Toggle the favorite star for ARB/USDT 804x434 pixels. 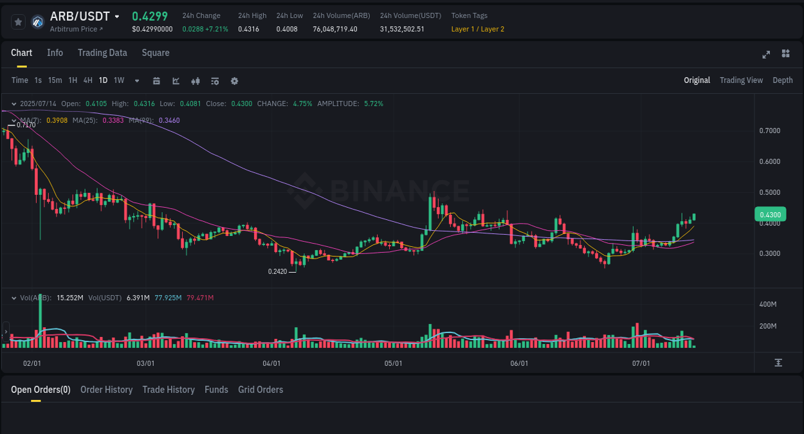tap(18, 21)
